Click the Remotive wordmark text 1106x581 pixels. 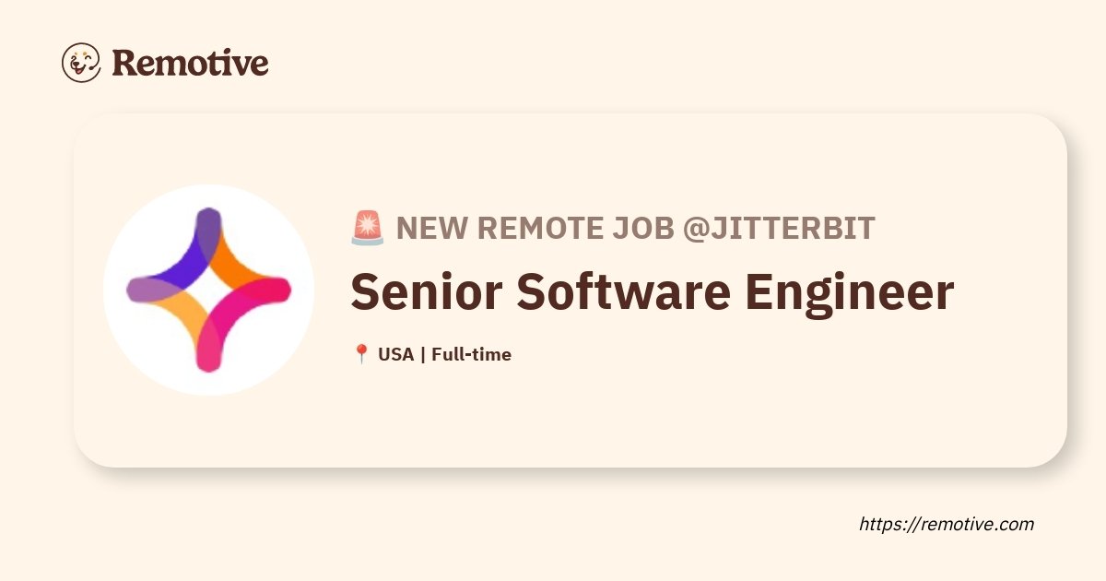(190, 63)
